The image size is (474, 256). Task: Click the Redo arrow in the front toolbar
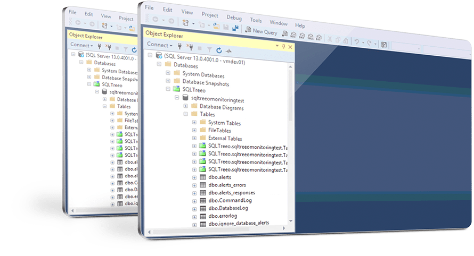369,43
